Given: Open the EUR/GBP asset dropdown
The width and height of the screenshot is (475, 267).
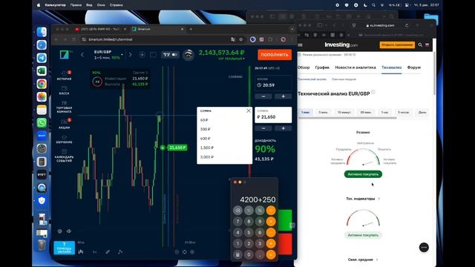Looking at the screenshot, I should click(108, 55).
